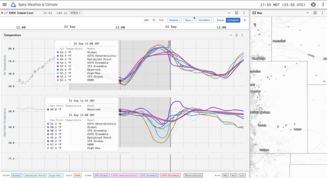Viewport: 327px width, 178px height.
Task: Click the Cheyenne label on the map
Action: 258,58
